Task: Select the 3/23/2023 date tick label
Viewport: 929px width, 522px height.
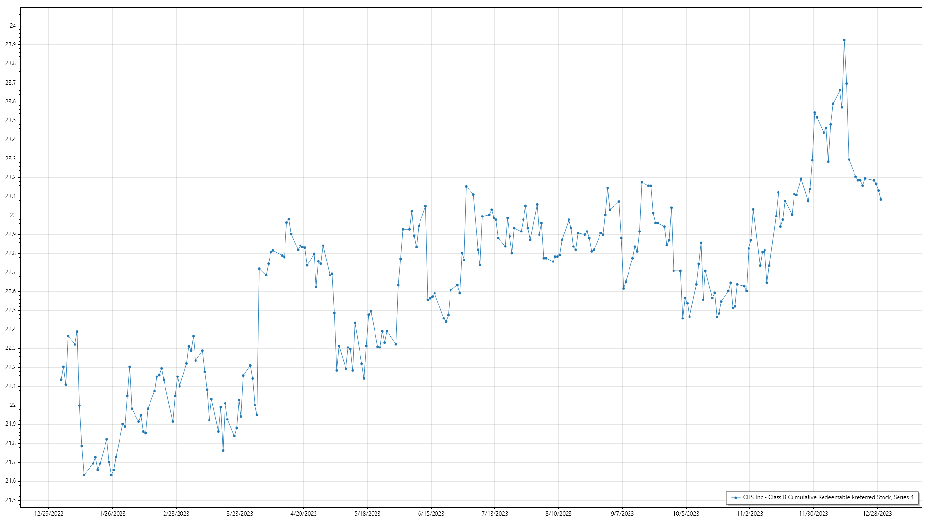Action: [x=240, y=514]
